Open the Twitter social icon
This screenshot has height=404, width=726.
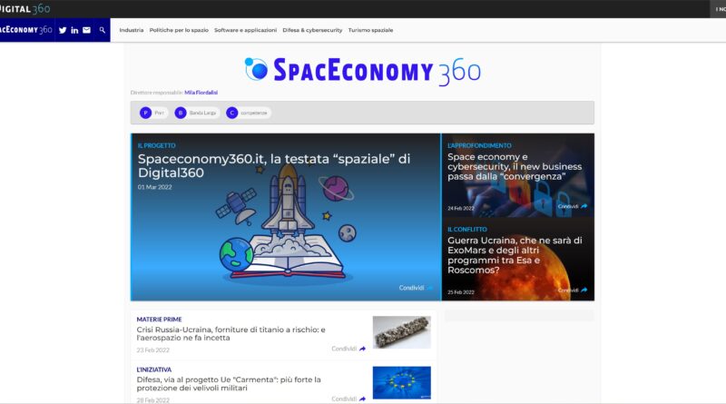point(63,30)
